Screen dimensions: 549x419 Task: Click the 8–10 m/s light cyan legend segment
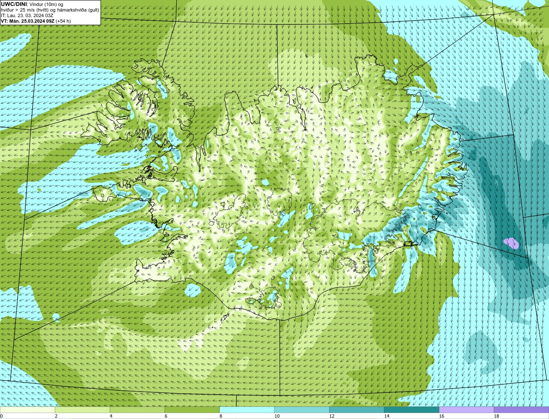[247, 410]
